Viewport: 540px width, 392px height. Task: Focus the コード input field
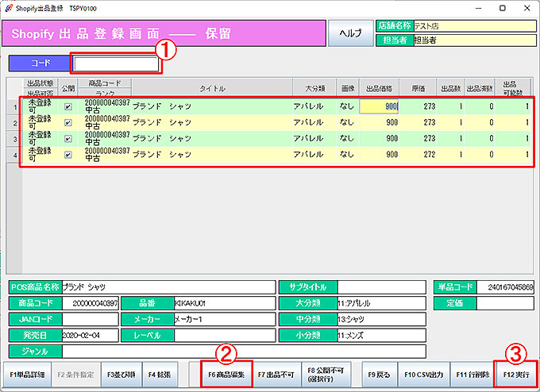[116, 63]
